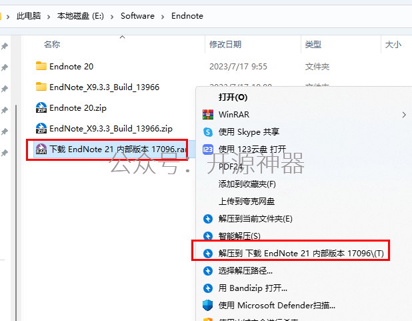Click the Endnote 20.zip file icon

tap(41, 107)
